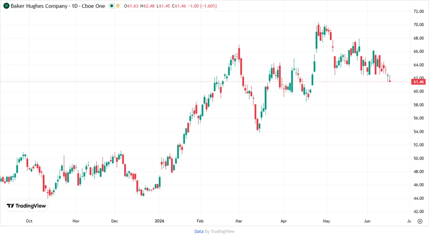Click the 58.00 price axis label
This screenshot has height=237, width=429.
419,105
